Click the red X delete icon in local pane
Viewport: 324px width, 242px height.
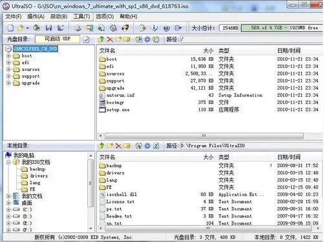pos(118,146)
